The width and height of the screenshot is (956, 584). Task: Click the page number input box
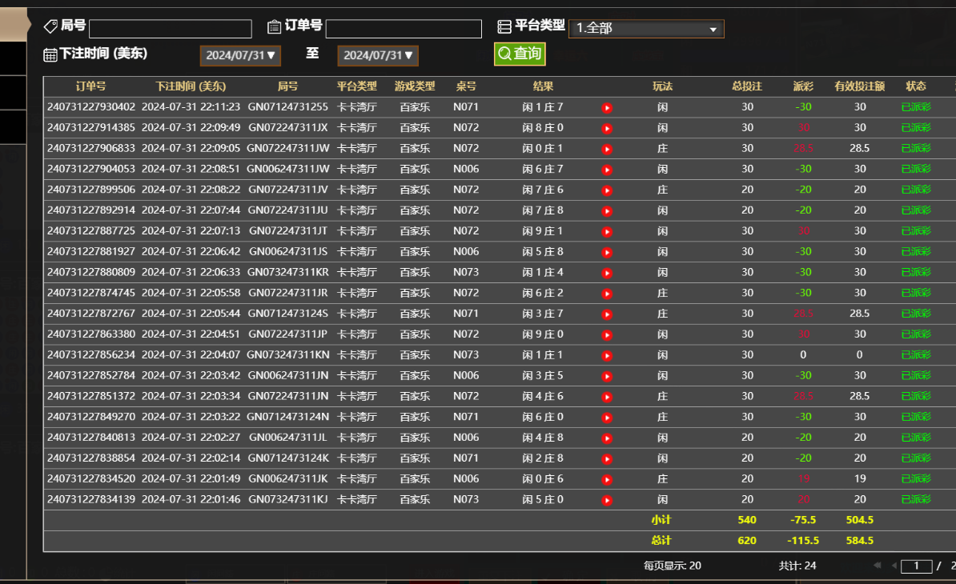click(x=916, y=566)
